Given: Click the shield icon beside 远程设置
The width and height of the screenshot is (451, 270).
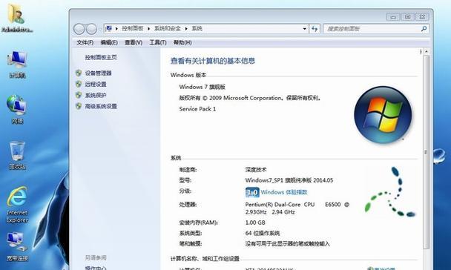Looking at the screenshot, I should tap(79, 84).
